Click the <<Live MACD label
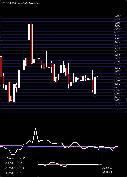127x177 pixels. tap(107, 170)
